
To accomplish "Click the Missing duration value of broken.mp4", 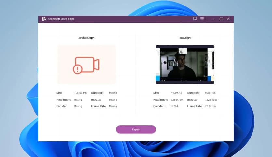I will point(113,93).
